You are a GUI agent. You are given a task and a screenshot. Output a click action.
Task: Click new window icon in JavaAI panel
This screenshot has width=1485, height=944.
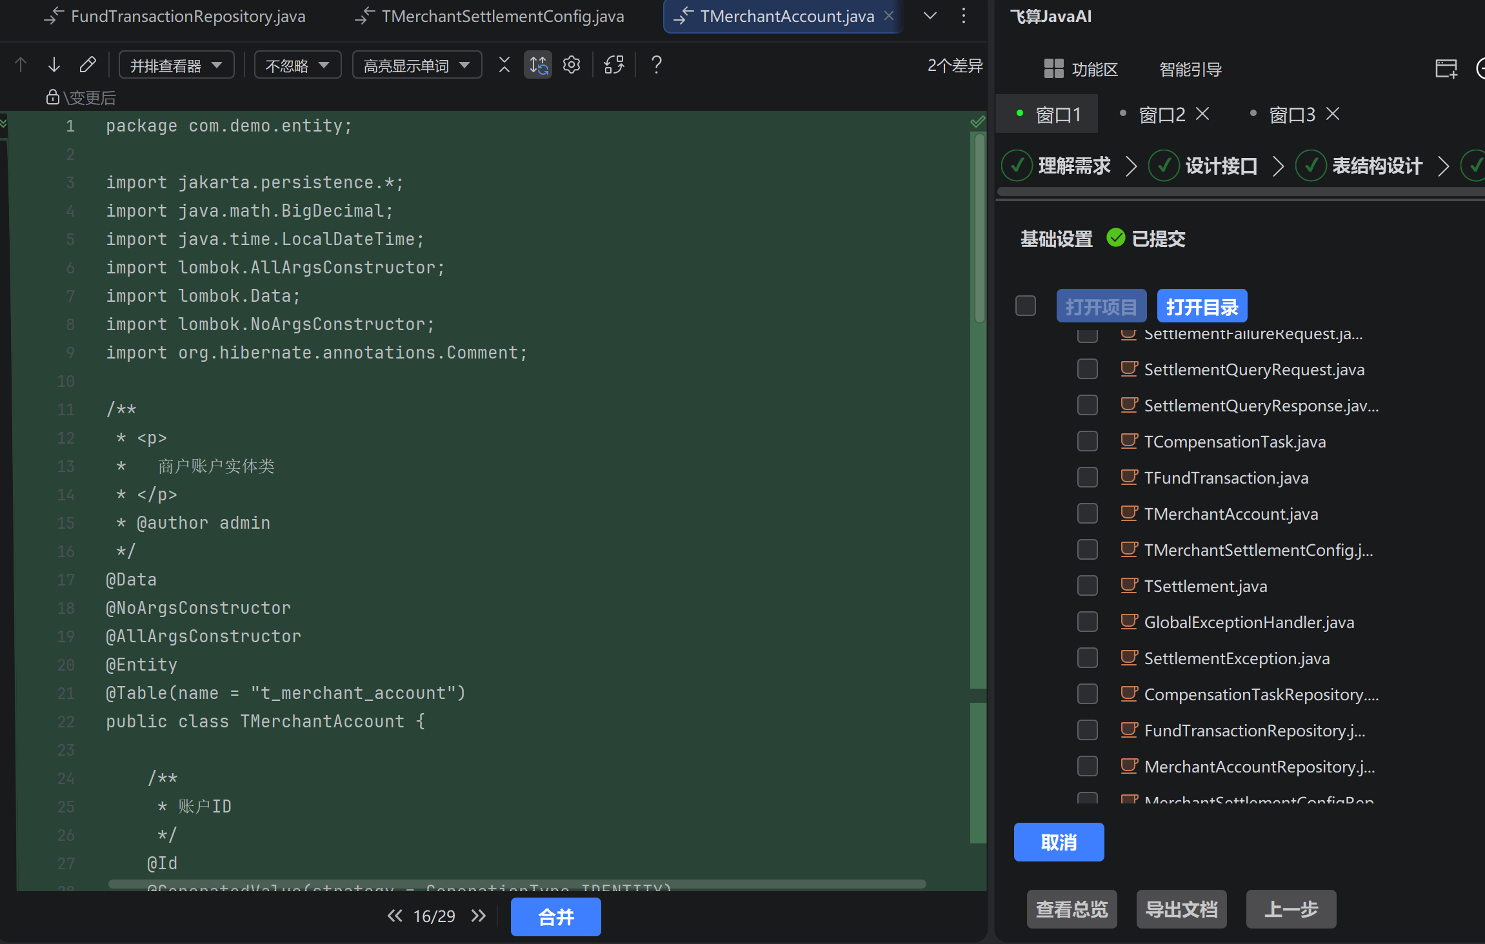1446,68
